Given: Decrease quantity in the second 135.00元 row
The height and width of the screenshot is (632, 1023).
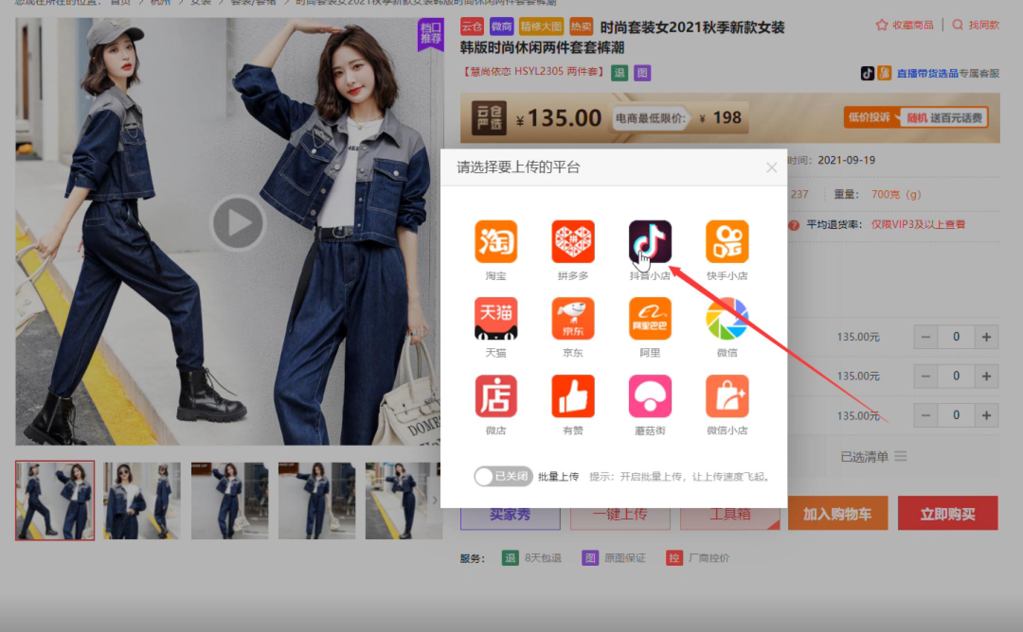Looking at the screenshot, I should [x=926, y=376].
